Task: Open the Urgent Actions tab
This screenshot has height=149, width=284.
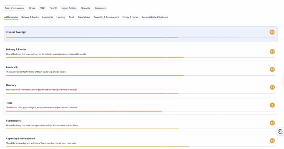Action: [x=69, y=8]
